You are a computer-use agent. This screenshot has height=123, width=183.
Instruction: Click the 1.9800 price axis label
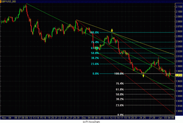pos(179,71)
